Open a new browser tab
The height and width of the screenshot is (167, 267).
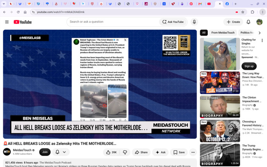pos(236,4)
